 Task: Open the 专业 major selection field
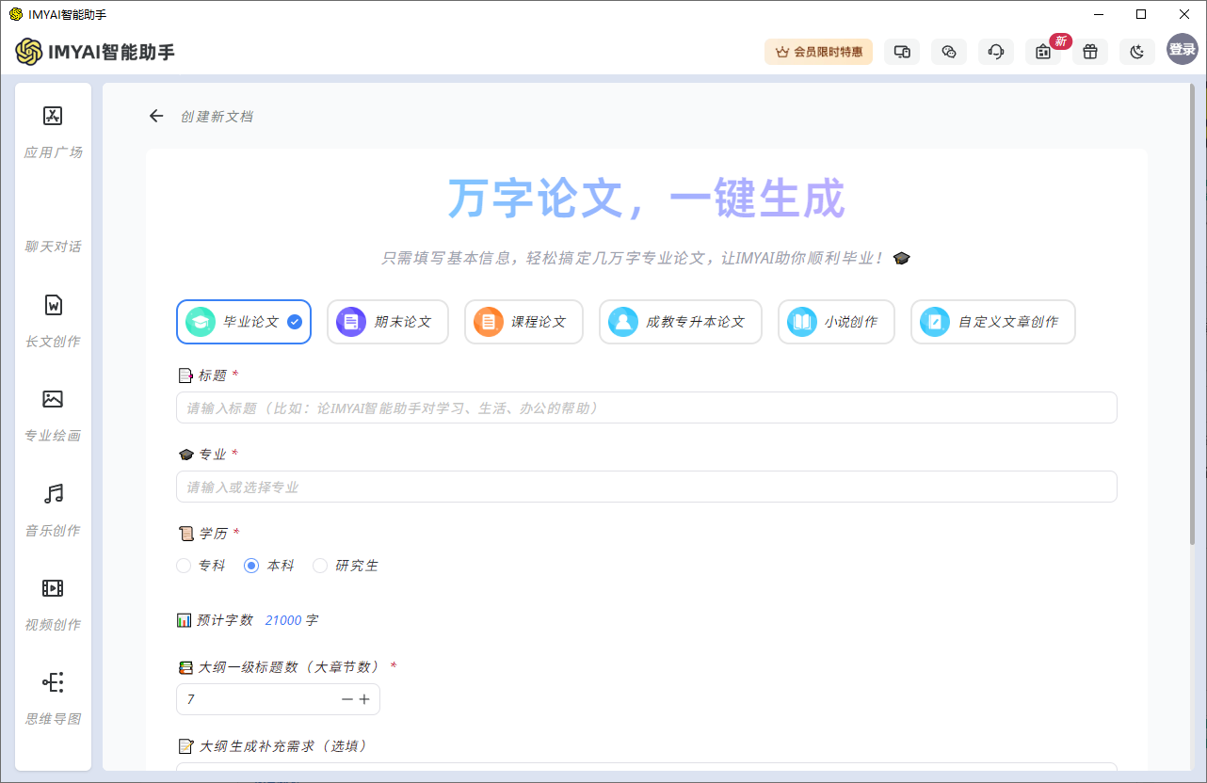(x=647, y=487)
